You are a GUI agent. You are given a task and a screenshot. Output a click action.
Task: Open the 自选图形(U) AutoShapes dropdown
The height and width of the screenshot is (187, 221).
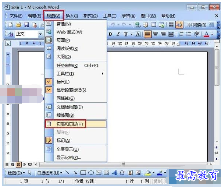pyautogui.click(x=50, y=173)
